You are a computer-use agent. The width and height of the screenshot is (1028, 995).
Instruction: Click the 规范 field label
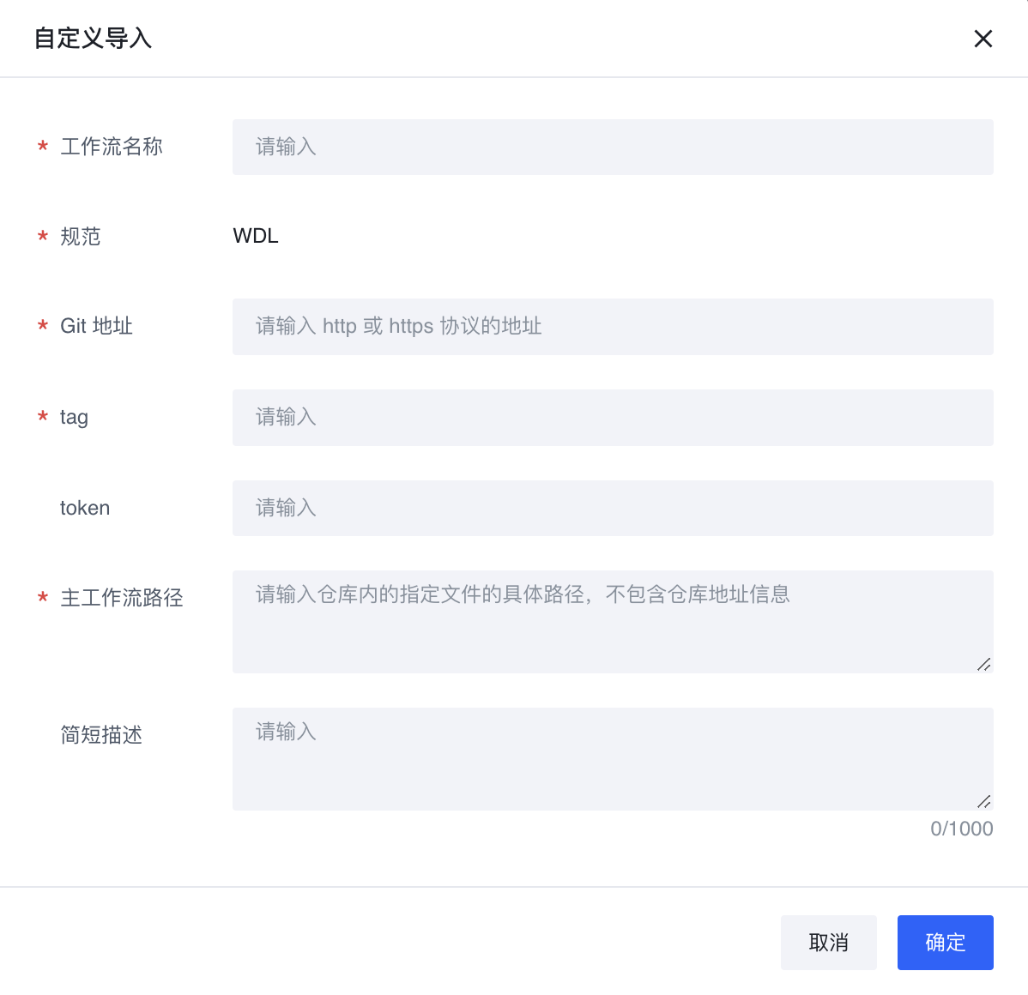coord(79,237)
